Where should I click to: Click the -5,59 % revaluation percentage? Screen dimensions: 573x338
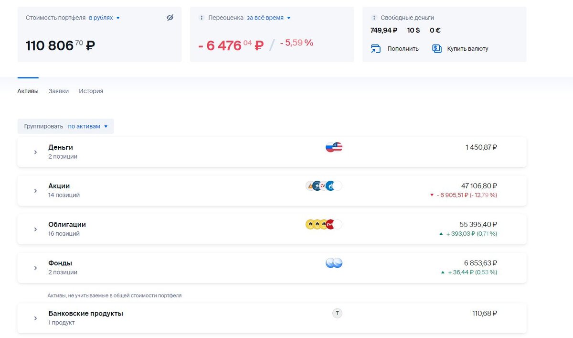297,43
